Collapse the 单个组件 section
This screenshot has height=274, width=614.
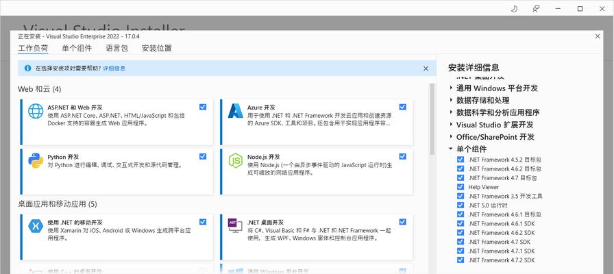click(451, 149)
